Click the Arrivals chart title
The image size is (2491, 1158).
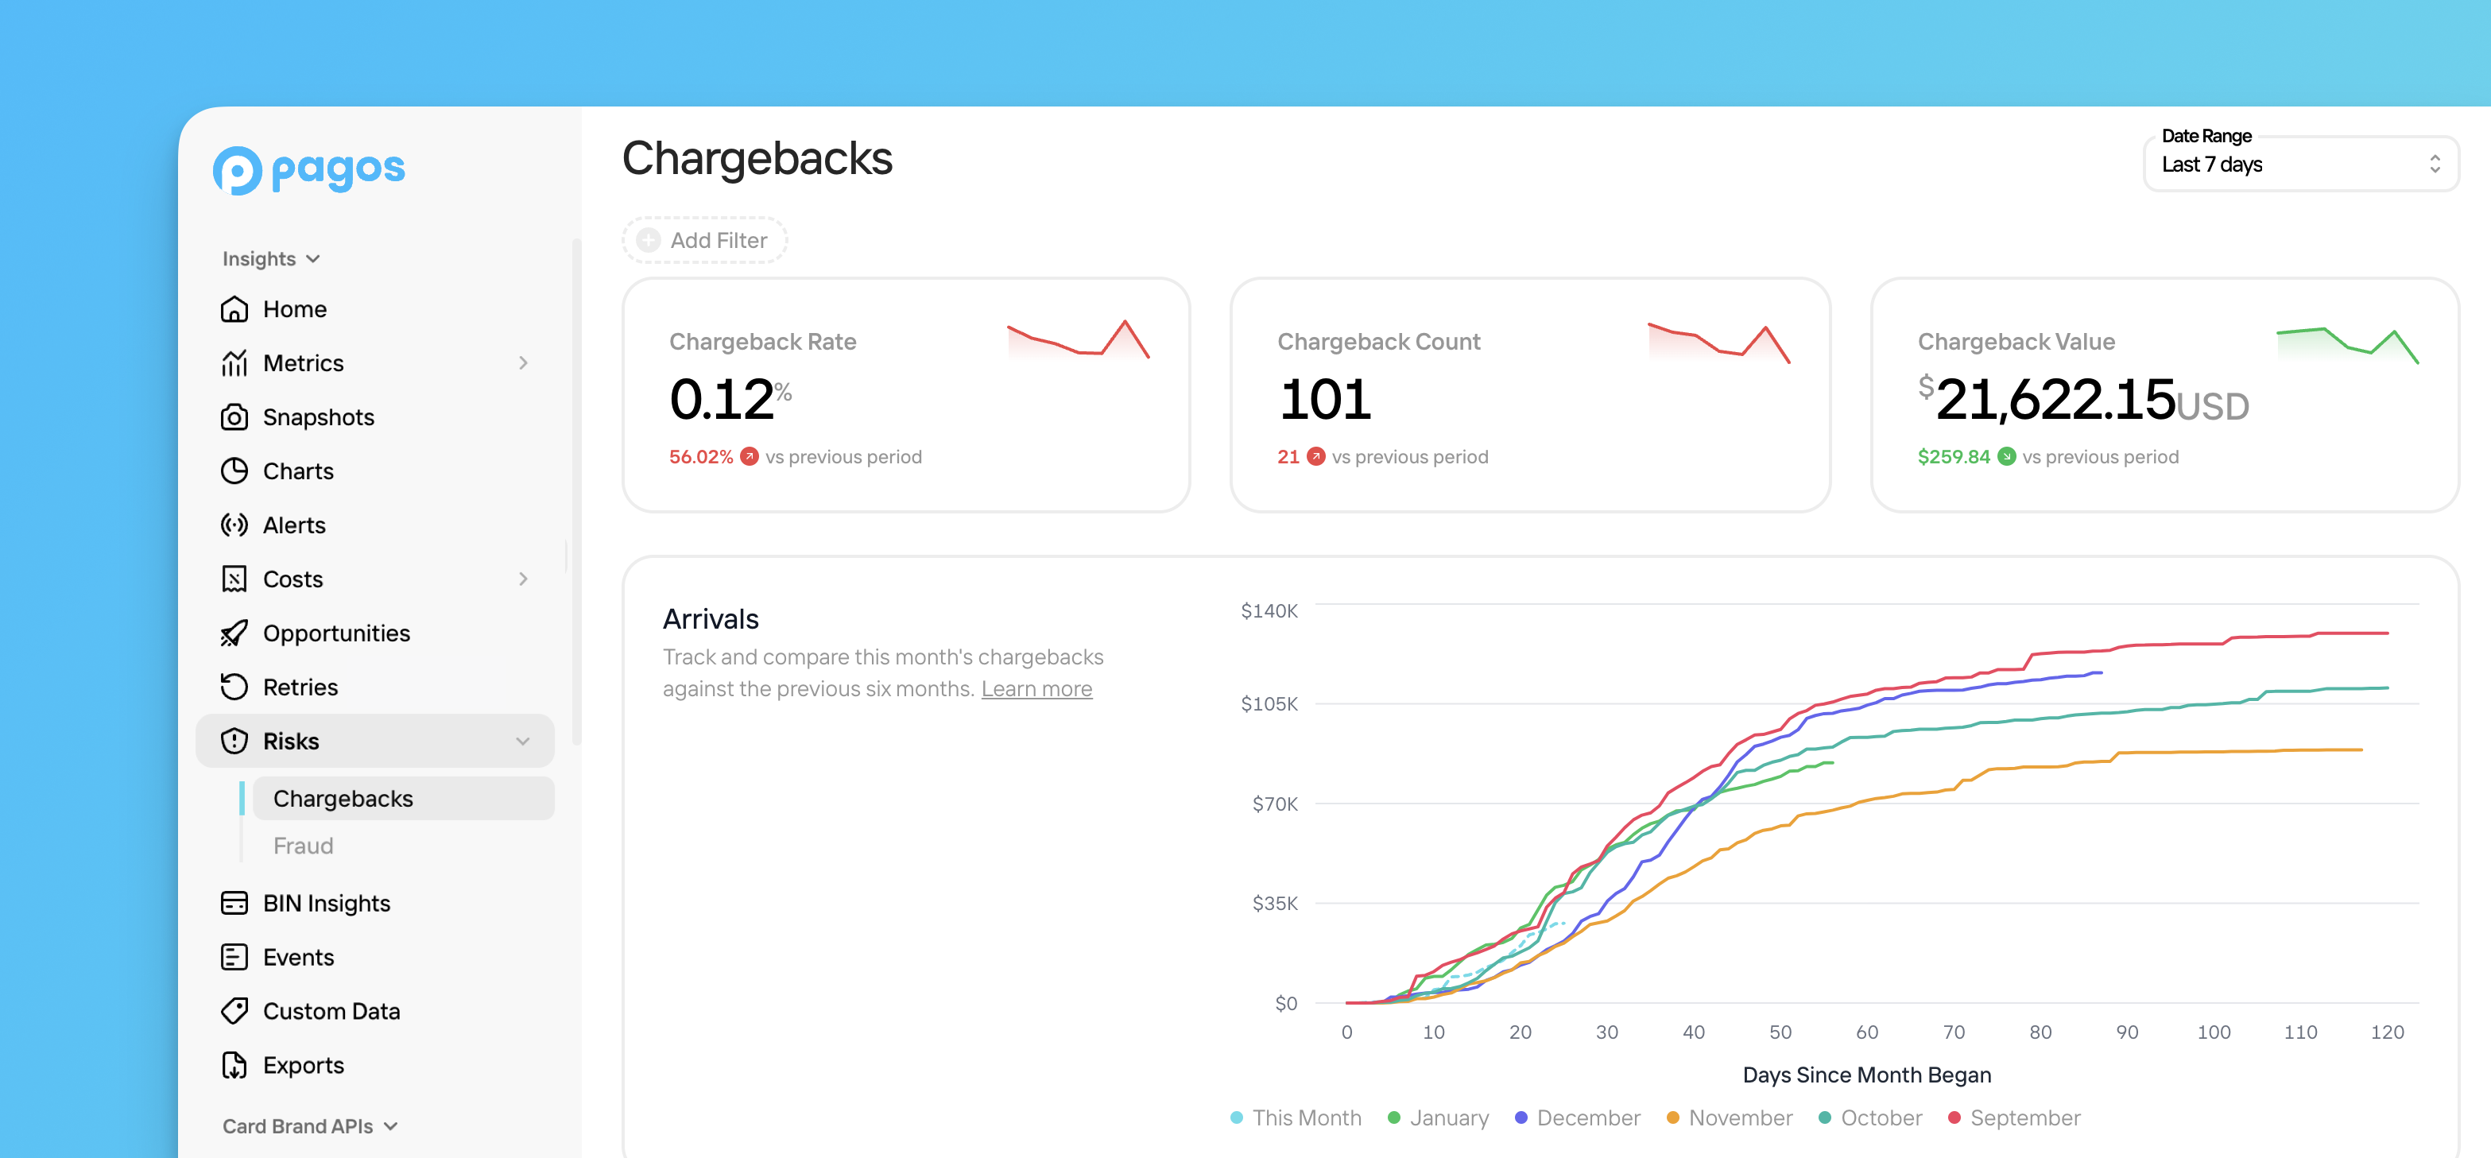click(x=711, y=620)
